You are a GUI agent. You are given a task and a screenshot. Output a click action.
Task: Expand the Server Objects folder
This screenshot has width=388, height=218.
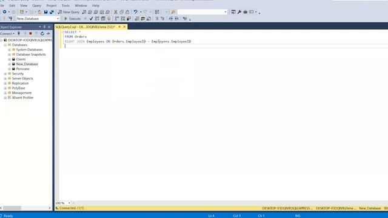click(x=5, y=79)
